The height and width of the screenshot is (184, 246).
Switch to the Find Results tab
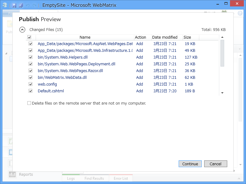tap(94, 178)
